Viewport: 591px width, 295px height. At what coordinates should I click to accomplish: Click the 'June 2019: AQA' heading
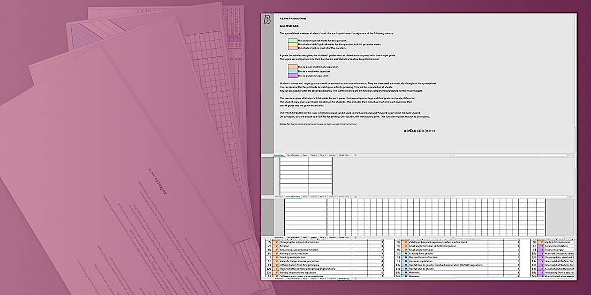tap(288, 26)
